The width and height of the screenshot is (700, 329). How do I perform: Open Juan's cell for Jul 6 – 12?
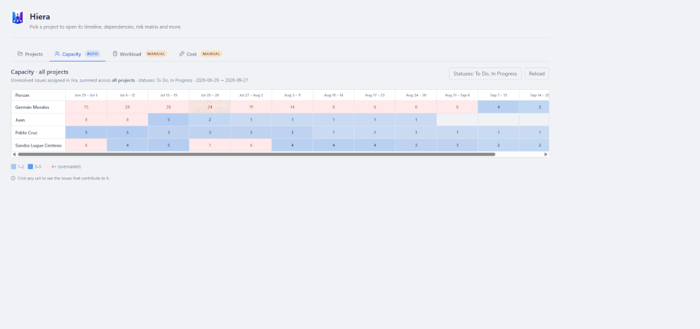click(x=127, y=120)
